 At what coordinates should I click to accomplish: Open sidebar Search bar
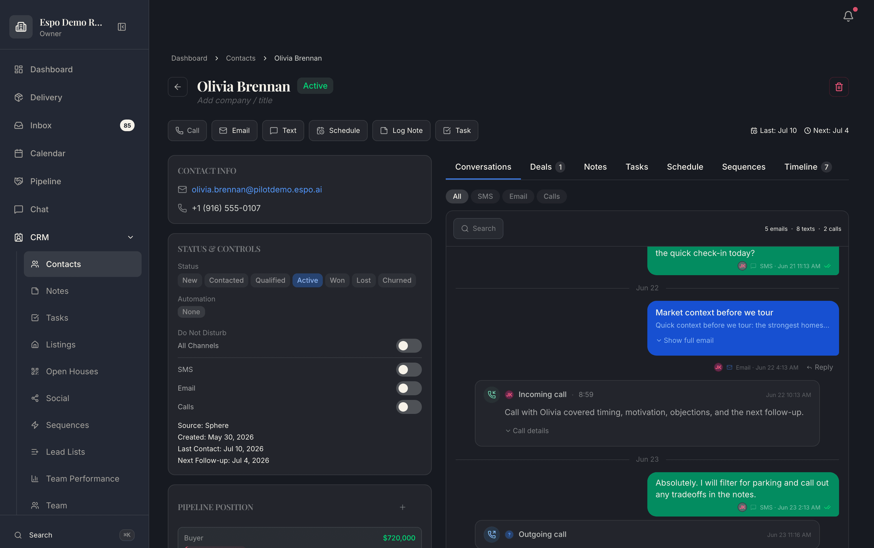[74, 535]
